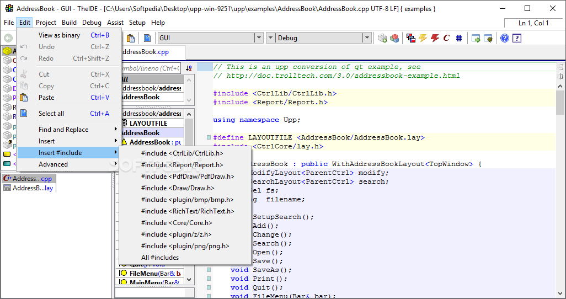Click the editor vertical scrollbar up arrow

point(560,86)
